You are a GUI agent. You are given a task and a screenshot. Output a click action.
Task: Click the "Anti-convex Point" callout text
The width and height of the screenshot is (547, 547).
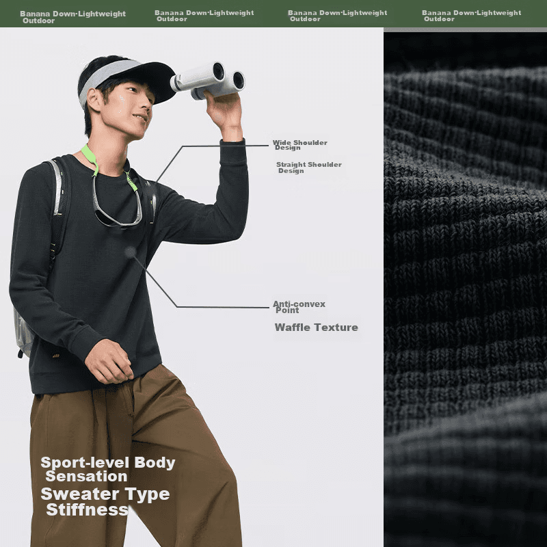(x=299, y=307)
